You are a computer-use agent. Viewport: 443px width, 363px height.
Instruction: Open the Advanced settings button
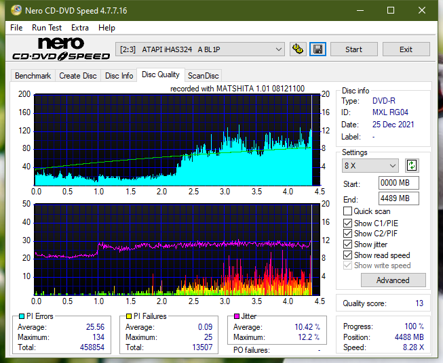click(x=393, y=280)
